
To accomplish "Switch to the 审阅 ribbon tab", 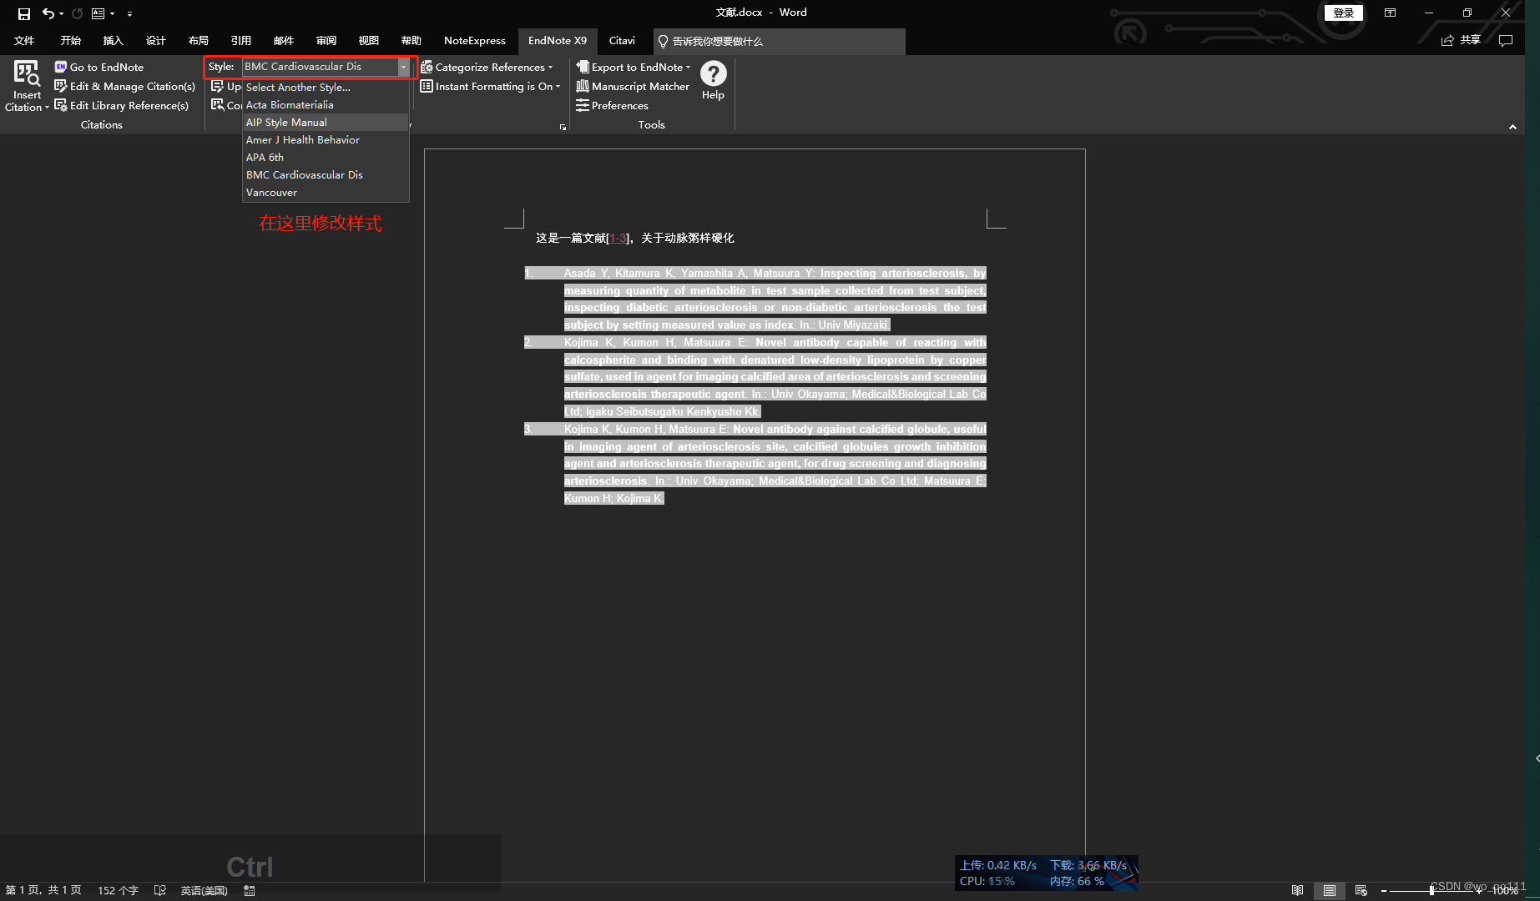I will point(326,40).
